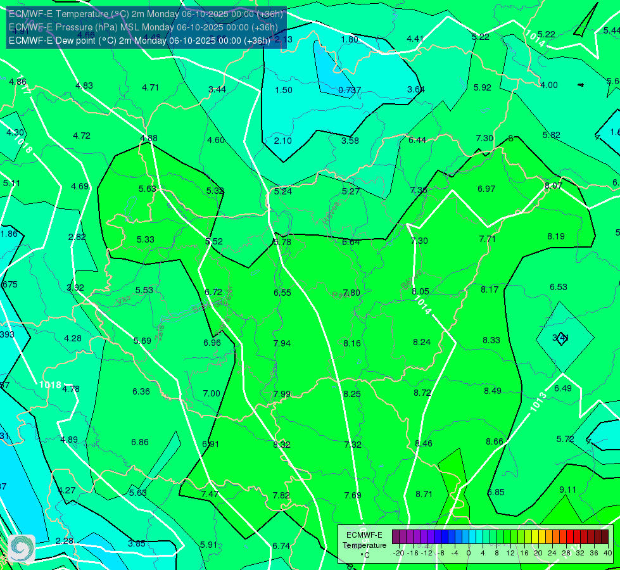This screenshot has width=620, height=570.
Task: Click the 8.46 temperature value
Action: pyautogui.click(x=424, y=443)
